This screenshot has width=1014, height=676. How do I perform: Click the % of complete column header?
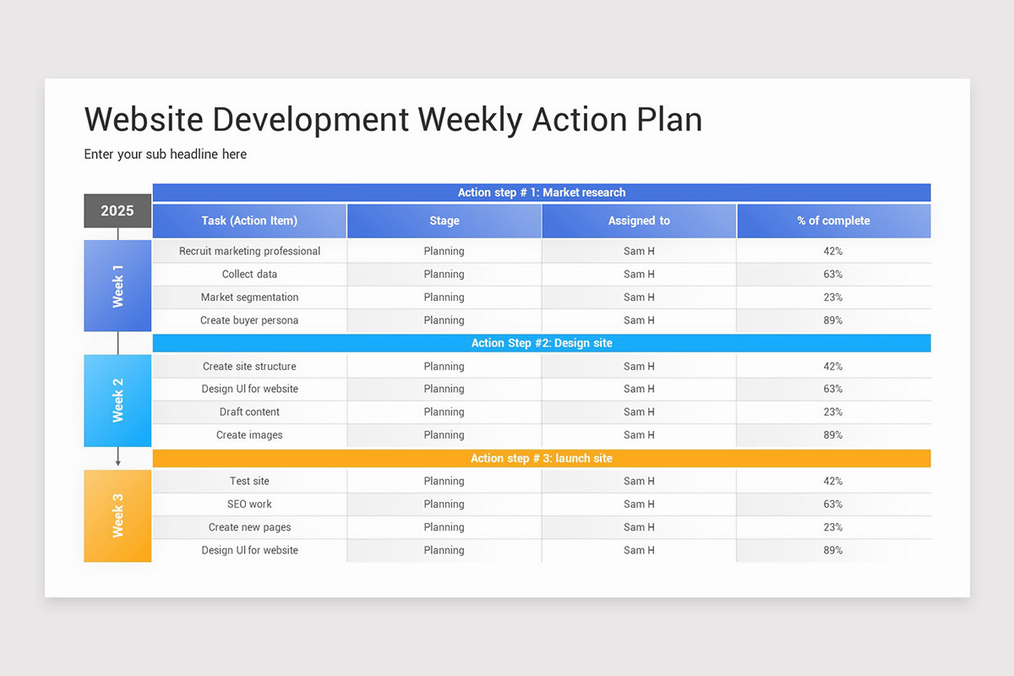[x=833, y=220]
